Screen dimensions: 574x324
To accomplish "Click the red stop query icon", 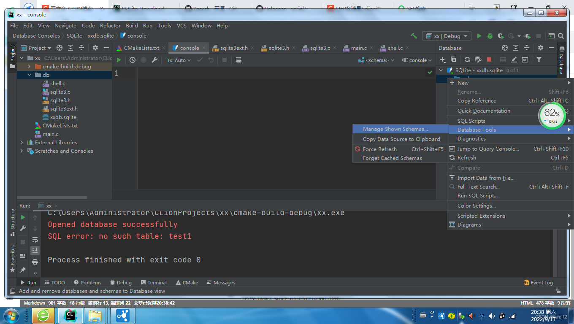I will click(x=489, y=60).
